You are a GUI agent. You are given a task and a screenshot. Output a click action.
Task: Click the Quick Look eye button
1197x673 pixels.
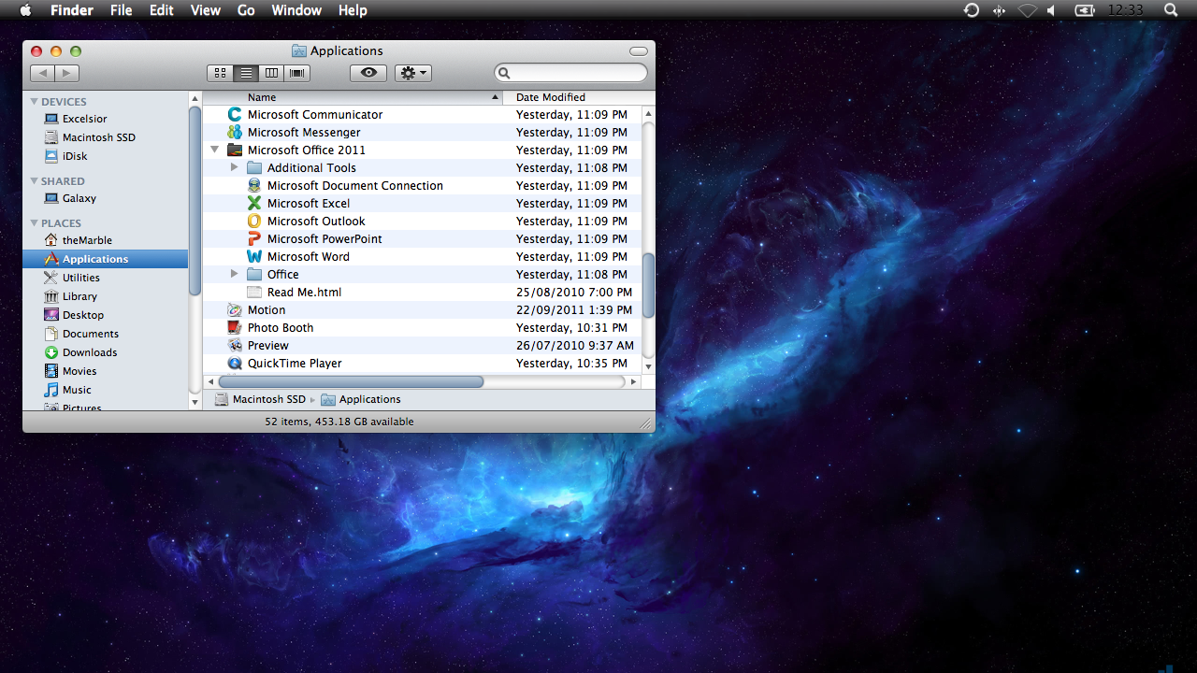(x=368, y=73)
